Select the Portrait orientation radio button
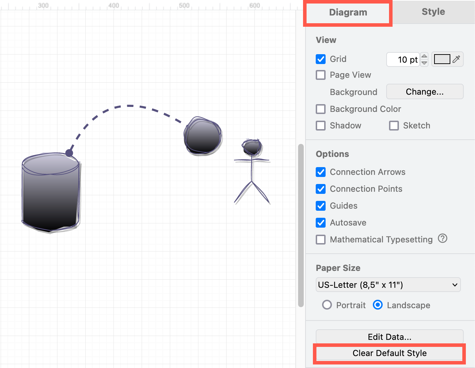475x368 pixels. click(327, 305)
